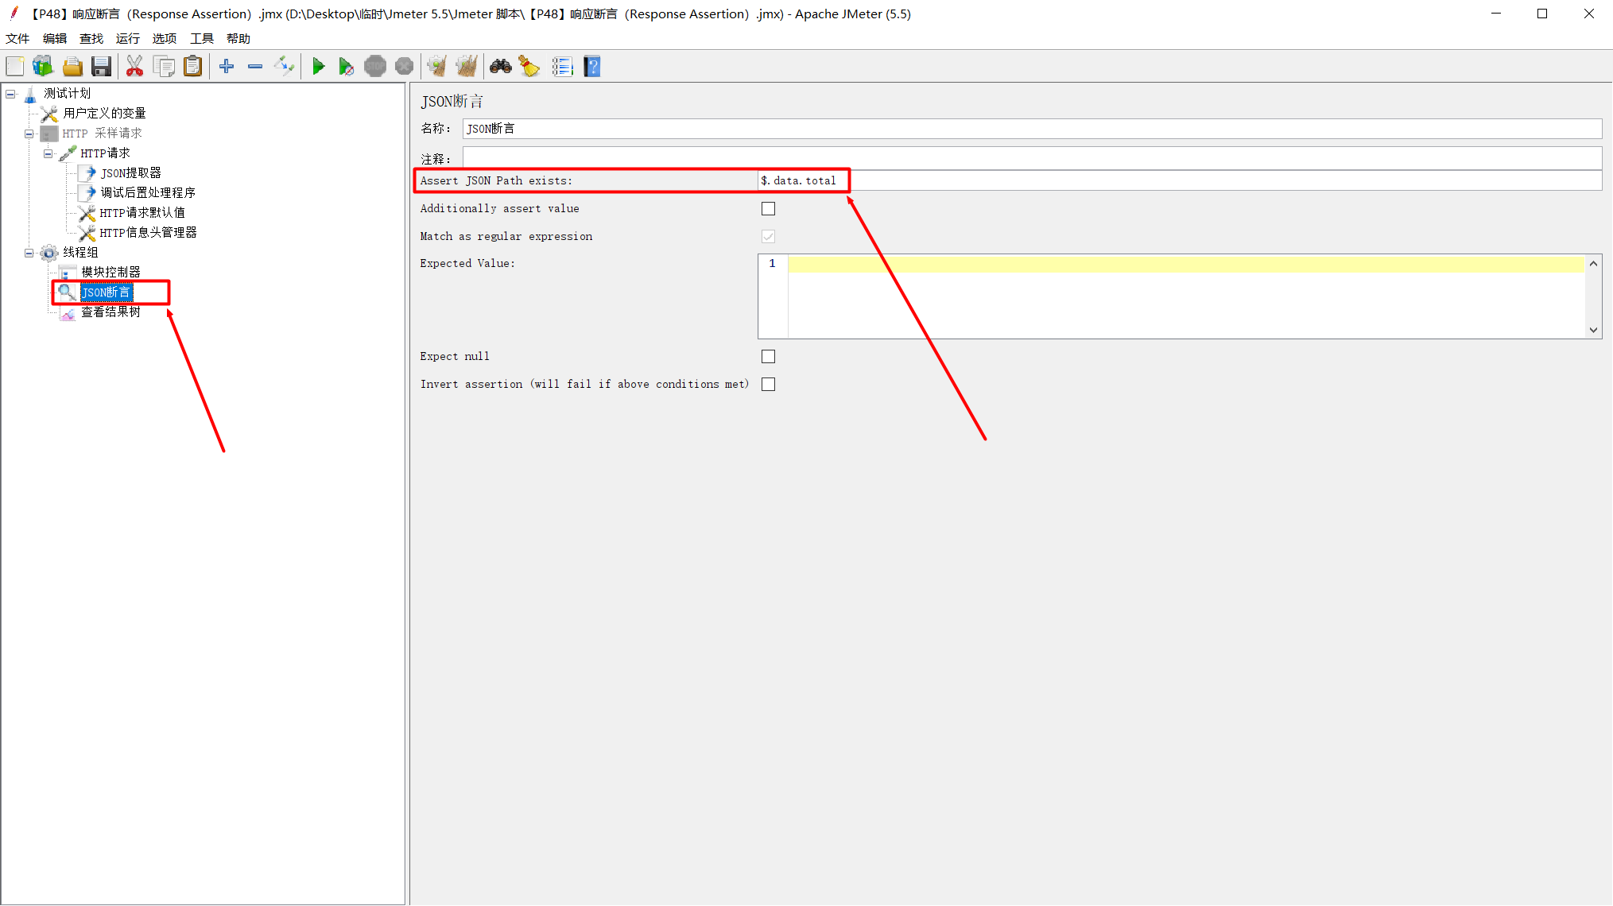
Task: Select HTTP请求默认值 tree item
Action: click(142, 213)
